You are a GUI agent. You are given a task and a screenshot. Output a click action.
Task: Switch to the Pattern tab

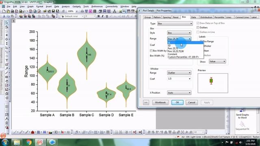pos(157,17)
